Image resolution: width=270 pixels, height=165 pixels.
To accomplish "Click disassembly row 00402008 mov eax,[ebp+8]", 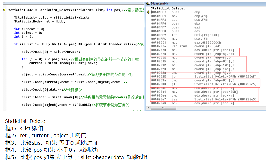I will click(x=193, y=50).
